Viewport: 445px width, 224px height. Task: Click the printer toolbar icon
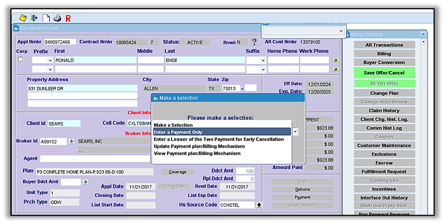coord(57,18)
